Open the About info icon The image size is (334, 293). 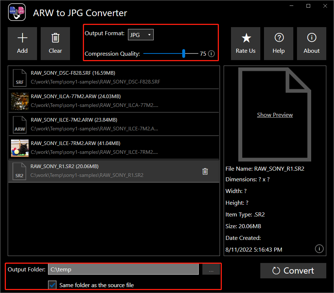[x=312, y=38]
